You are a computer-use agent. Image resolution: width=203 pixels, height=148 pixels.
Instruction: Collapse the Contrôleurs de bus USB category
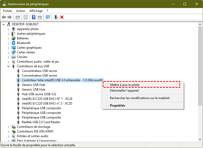8,66
